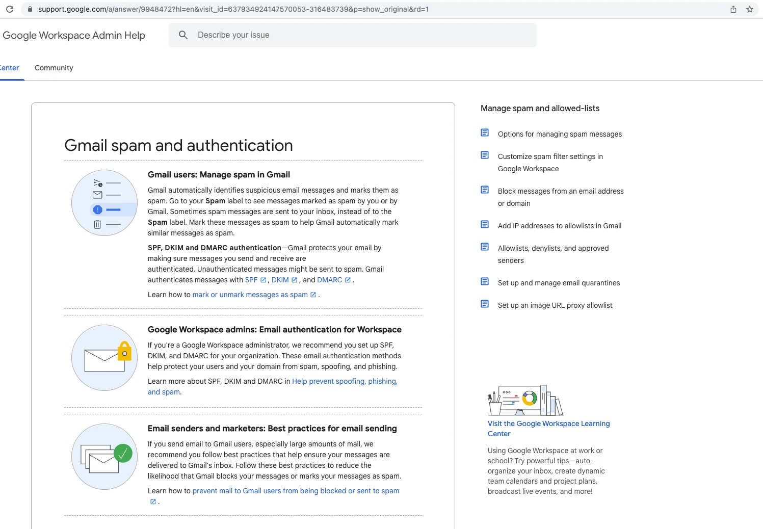The height and width of the screenshot is (529, 763).
Task: Click the external link icon after 'messages as spam'
Action: (313, 295)
